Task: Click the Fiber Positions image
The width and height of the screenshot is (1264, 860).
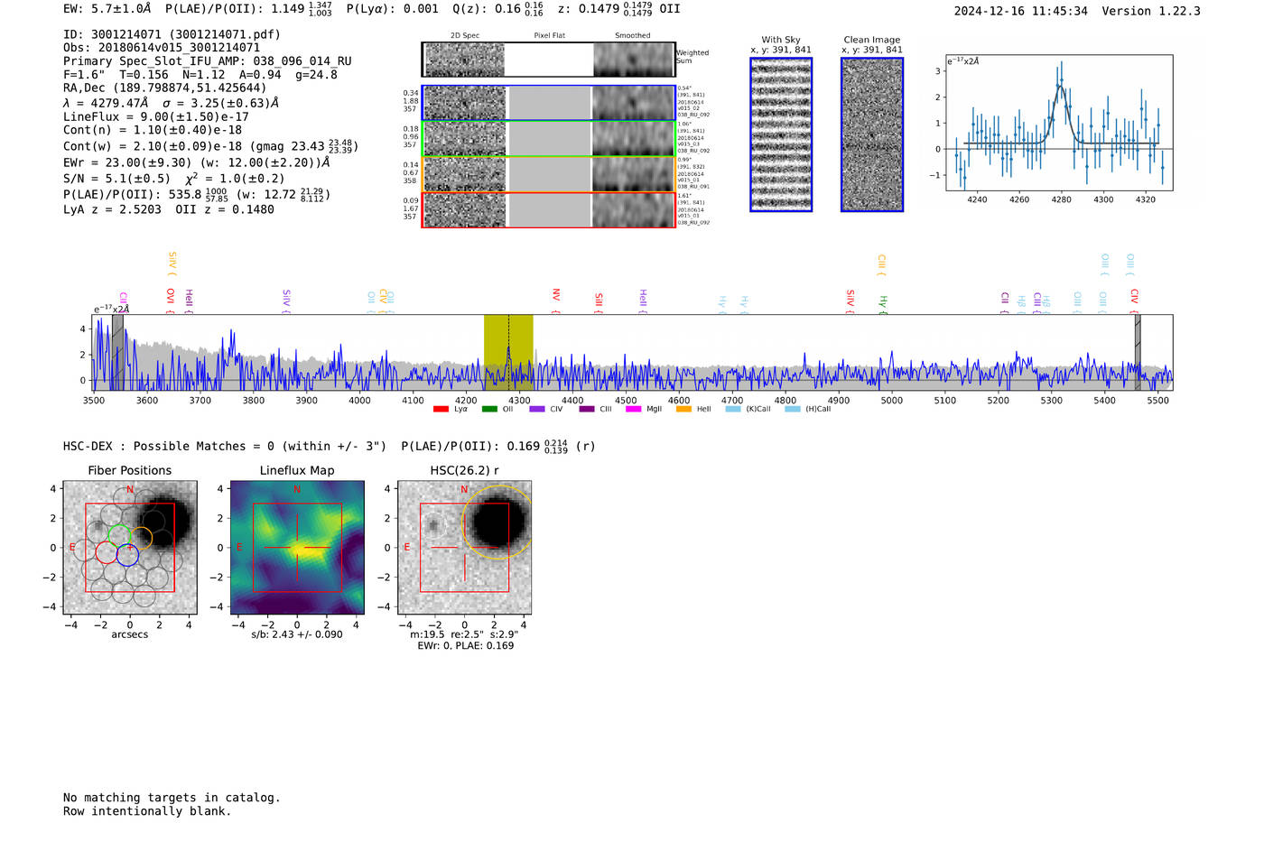Action: point(130,548)
